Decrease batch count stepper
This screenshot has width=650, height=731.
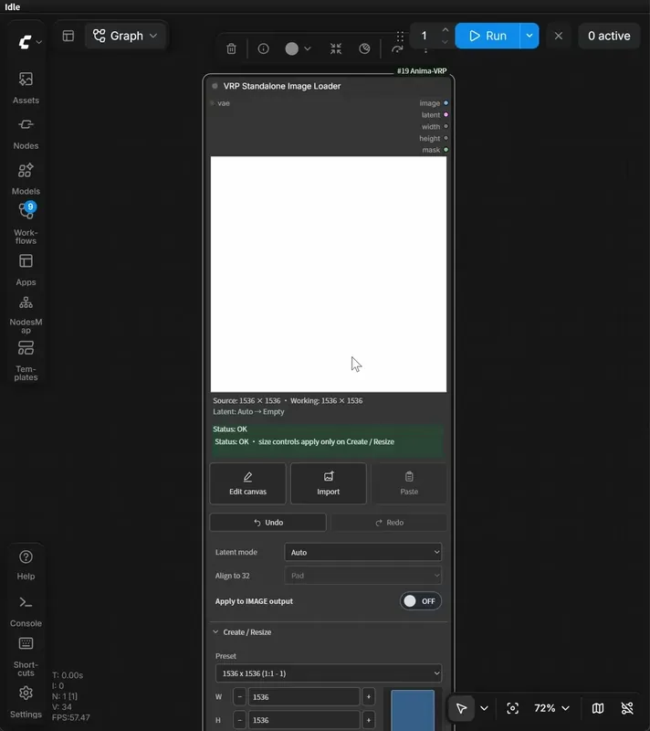[446, 42]
